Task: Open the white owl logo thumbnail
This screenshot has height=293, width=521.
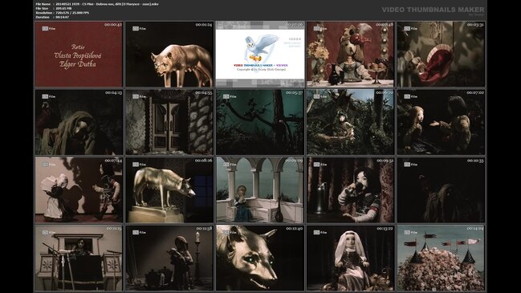Action: click(260, 54)
